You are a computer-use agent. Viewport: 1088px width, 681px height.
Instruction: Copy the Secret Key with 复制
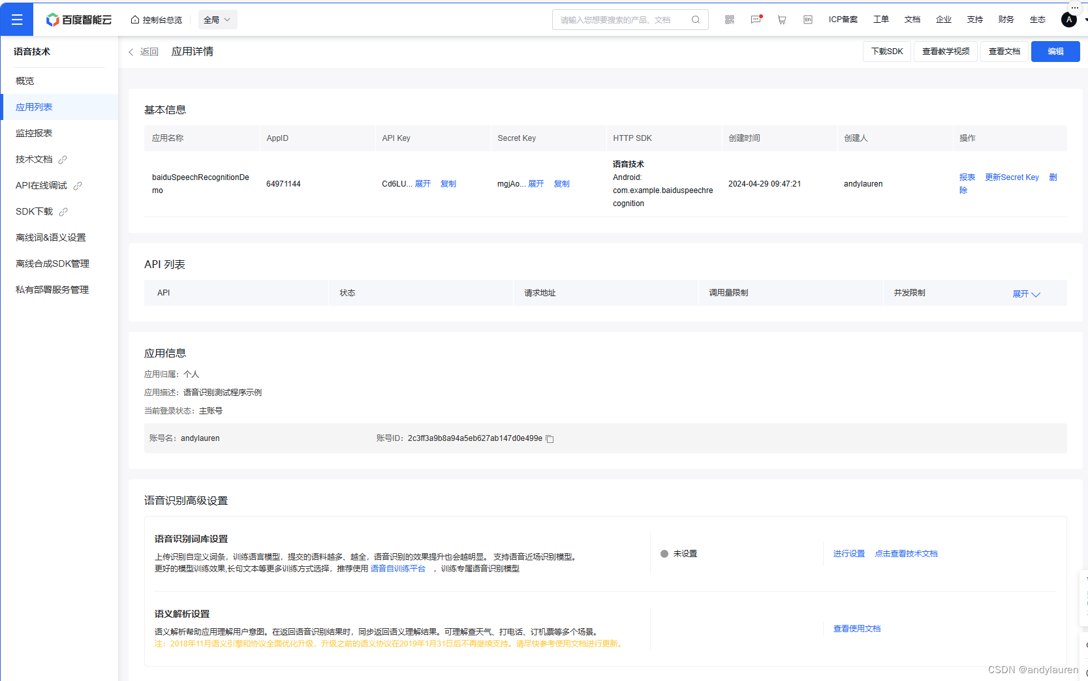562,184
